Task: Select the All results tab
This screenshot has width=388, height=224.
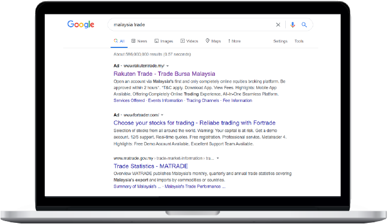Action: pos(119,41)
